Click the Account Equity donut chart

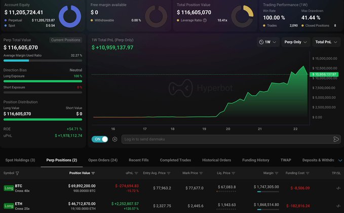point(70,16)
